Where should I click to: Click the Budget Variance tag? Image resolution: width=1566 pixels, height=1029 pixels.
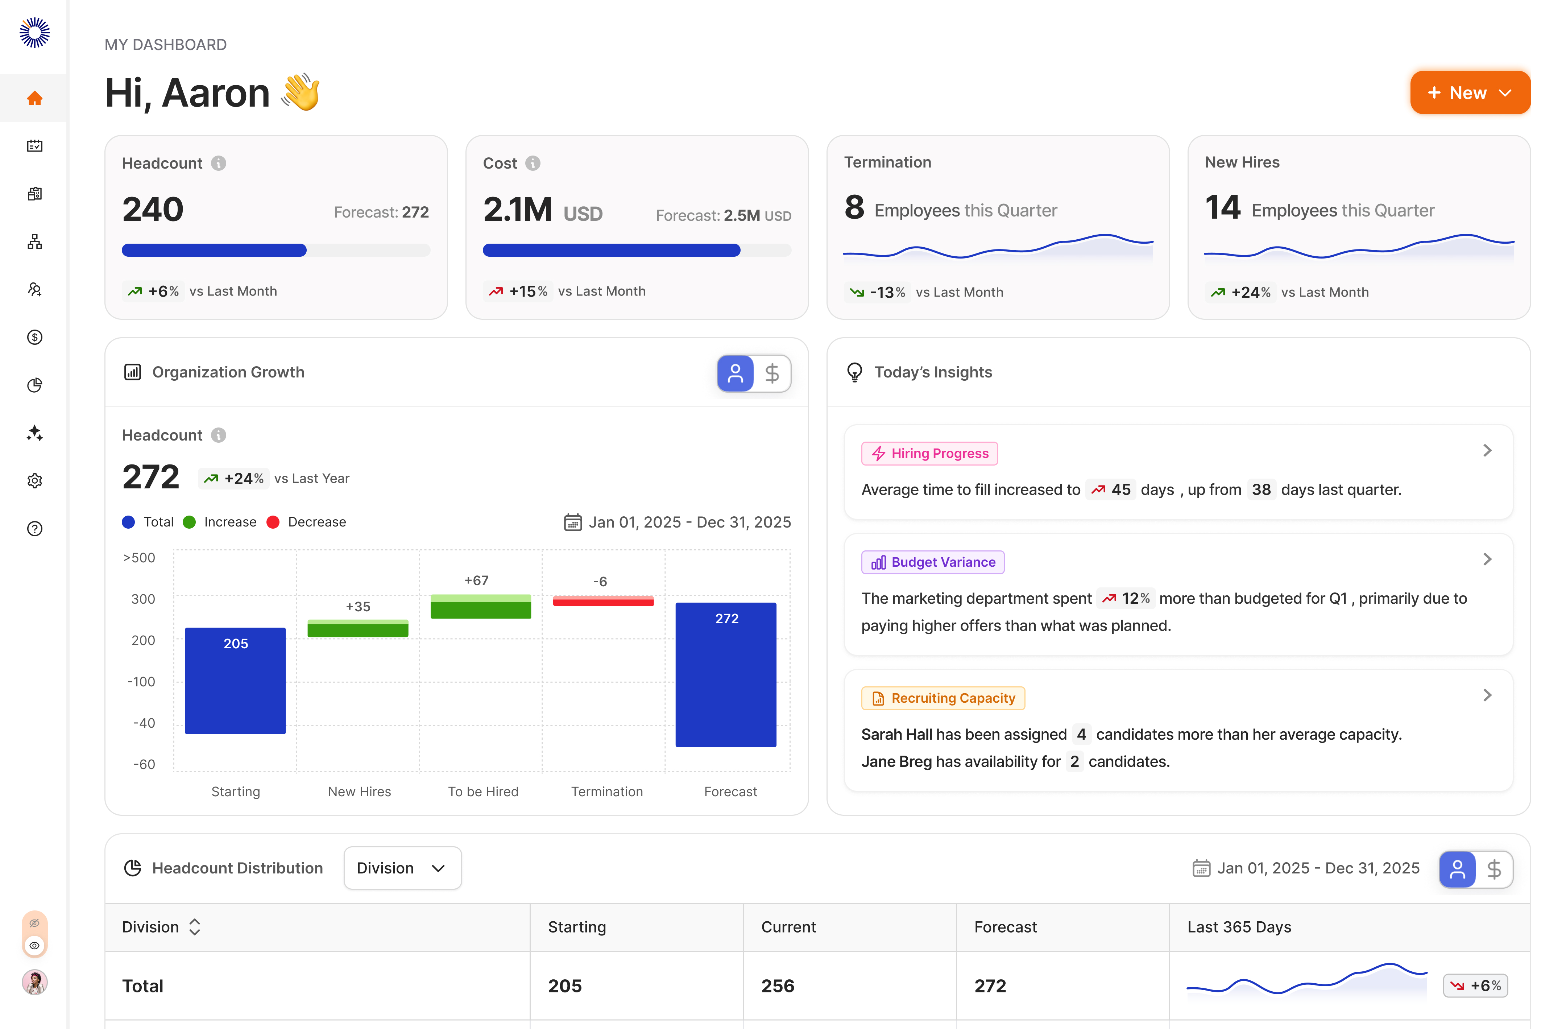pos(932,562)
